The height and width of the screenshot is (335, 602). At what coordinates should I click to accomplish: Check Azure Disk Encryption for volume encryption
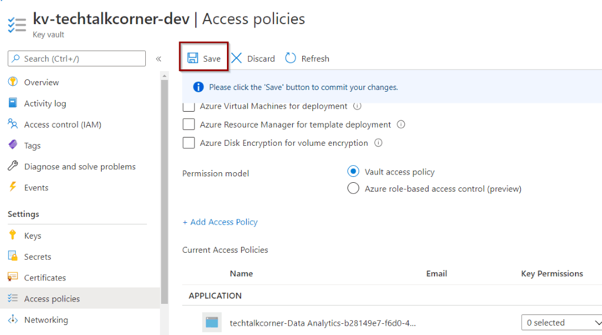189,143
